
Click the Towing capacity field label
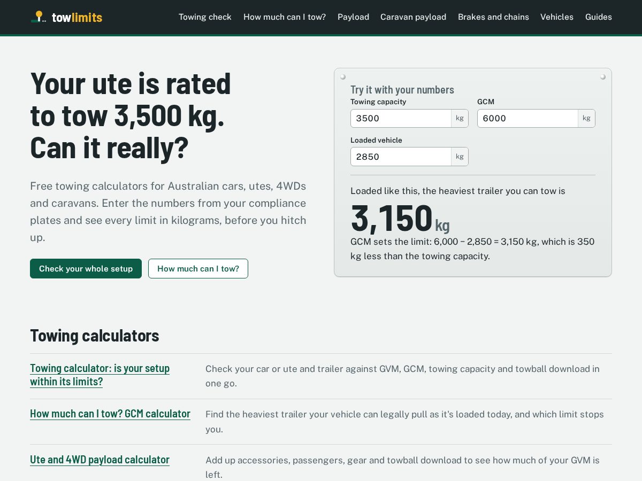(378, 102)
